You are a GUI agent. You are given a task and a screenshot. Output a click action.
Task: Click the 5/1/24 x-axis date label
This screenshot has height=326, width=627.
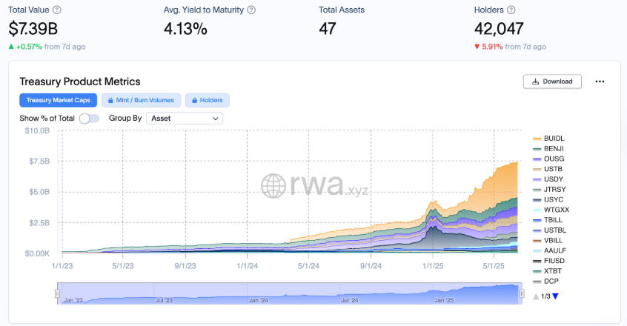(x=308, y=266)
